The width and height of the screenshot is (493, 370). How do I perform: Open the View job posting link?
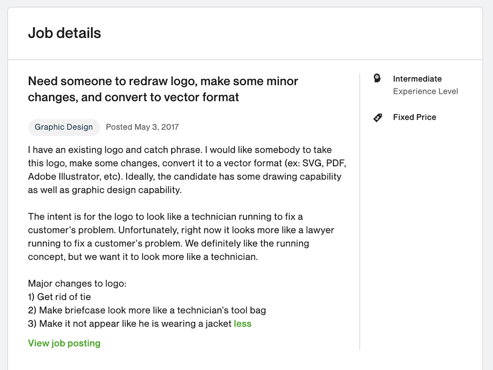[64, 343]
